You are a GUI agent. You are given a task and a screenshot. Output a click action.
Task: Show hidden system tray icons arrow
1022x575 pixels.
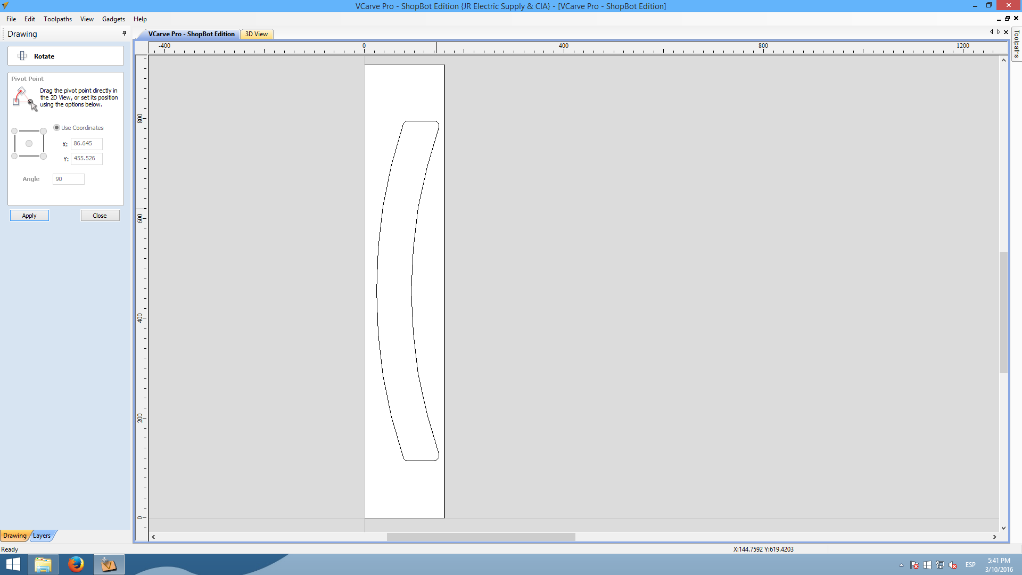tap(901, 565)
